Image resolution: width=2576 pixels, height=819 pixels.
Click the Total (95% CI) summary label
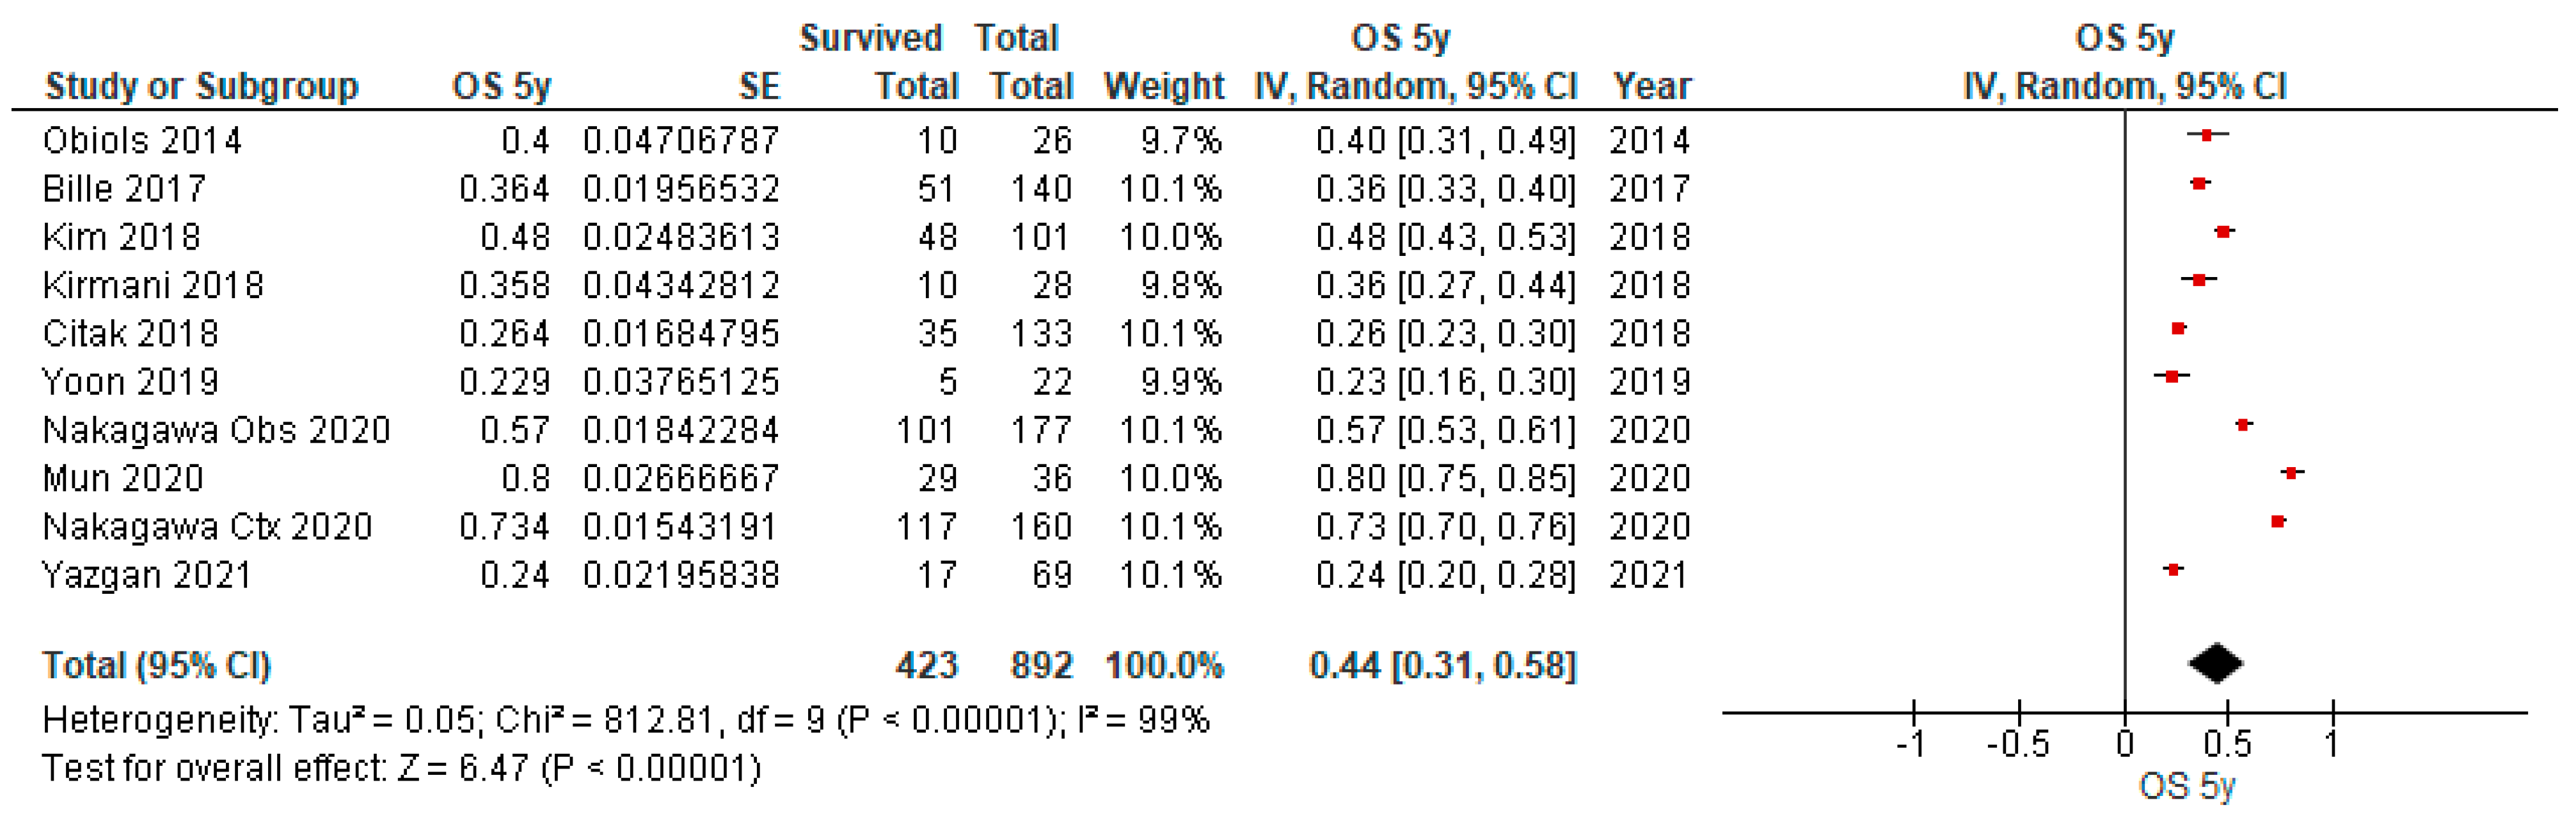point(156,666)
